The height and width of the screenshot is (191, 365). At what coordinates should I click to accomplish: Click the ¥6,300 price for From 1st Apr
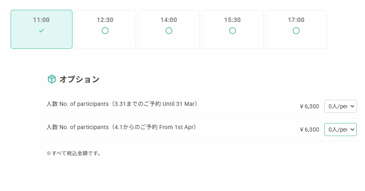pyautogui.click(x=309, y=130)
